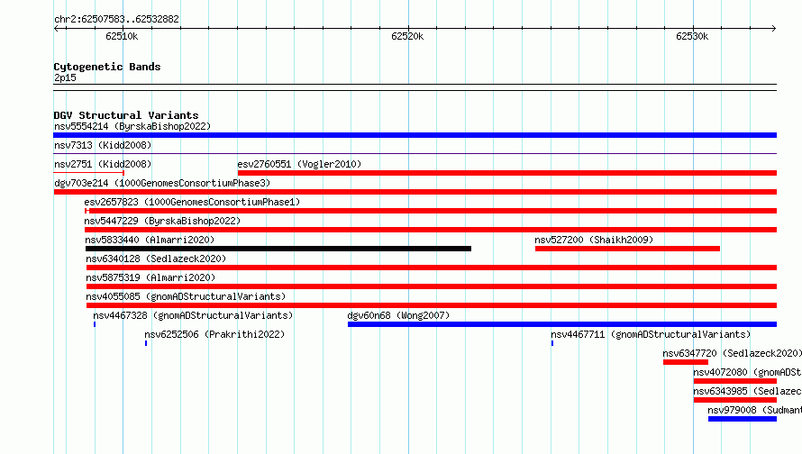802x454 pixels.
Task: Open nsv6343985 Sedlazeck variant label
Action: coord(747,391)
